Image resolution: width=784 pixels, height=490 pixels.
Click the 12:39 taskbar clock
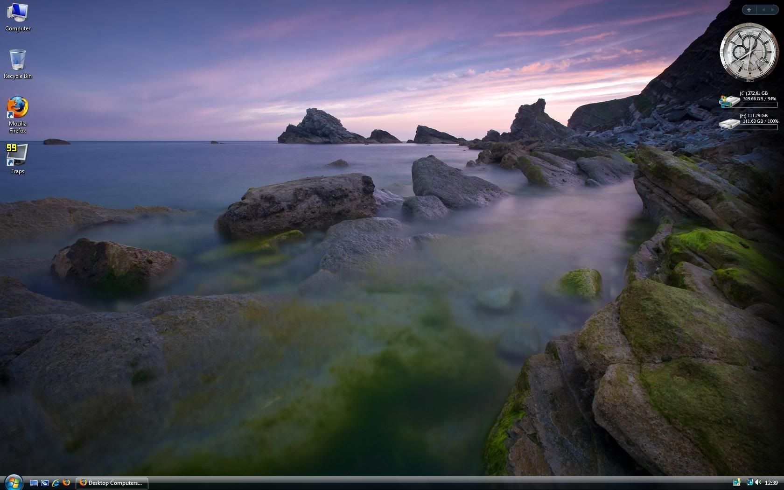(771, 483)
